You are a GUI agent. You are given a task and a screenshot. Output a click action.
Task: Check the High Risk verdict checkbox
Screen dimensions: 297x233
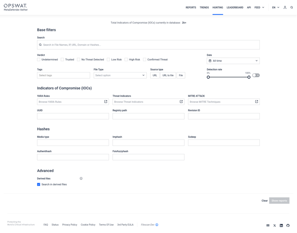pos(126,60)
